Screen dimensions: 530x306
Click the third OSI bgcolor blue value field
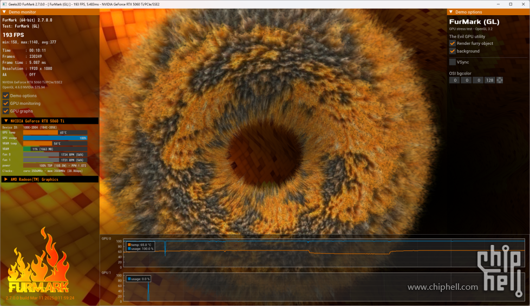[x=478, y=80]
